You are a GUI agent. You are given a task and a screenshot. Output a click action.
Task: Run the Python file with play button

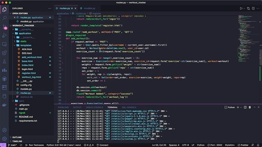click(241, 8)
